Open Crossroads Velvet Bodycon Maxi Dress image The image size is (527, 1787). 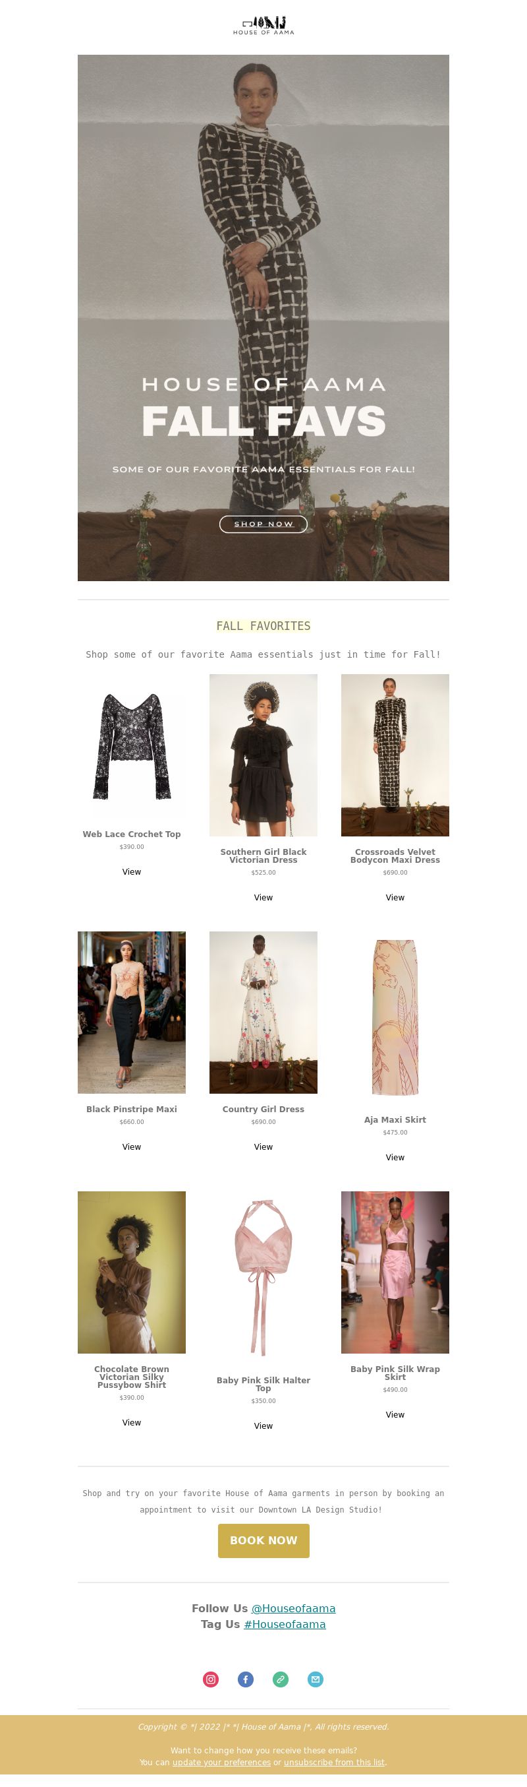pos(395,755)
